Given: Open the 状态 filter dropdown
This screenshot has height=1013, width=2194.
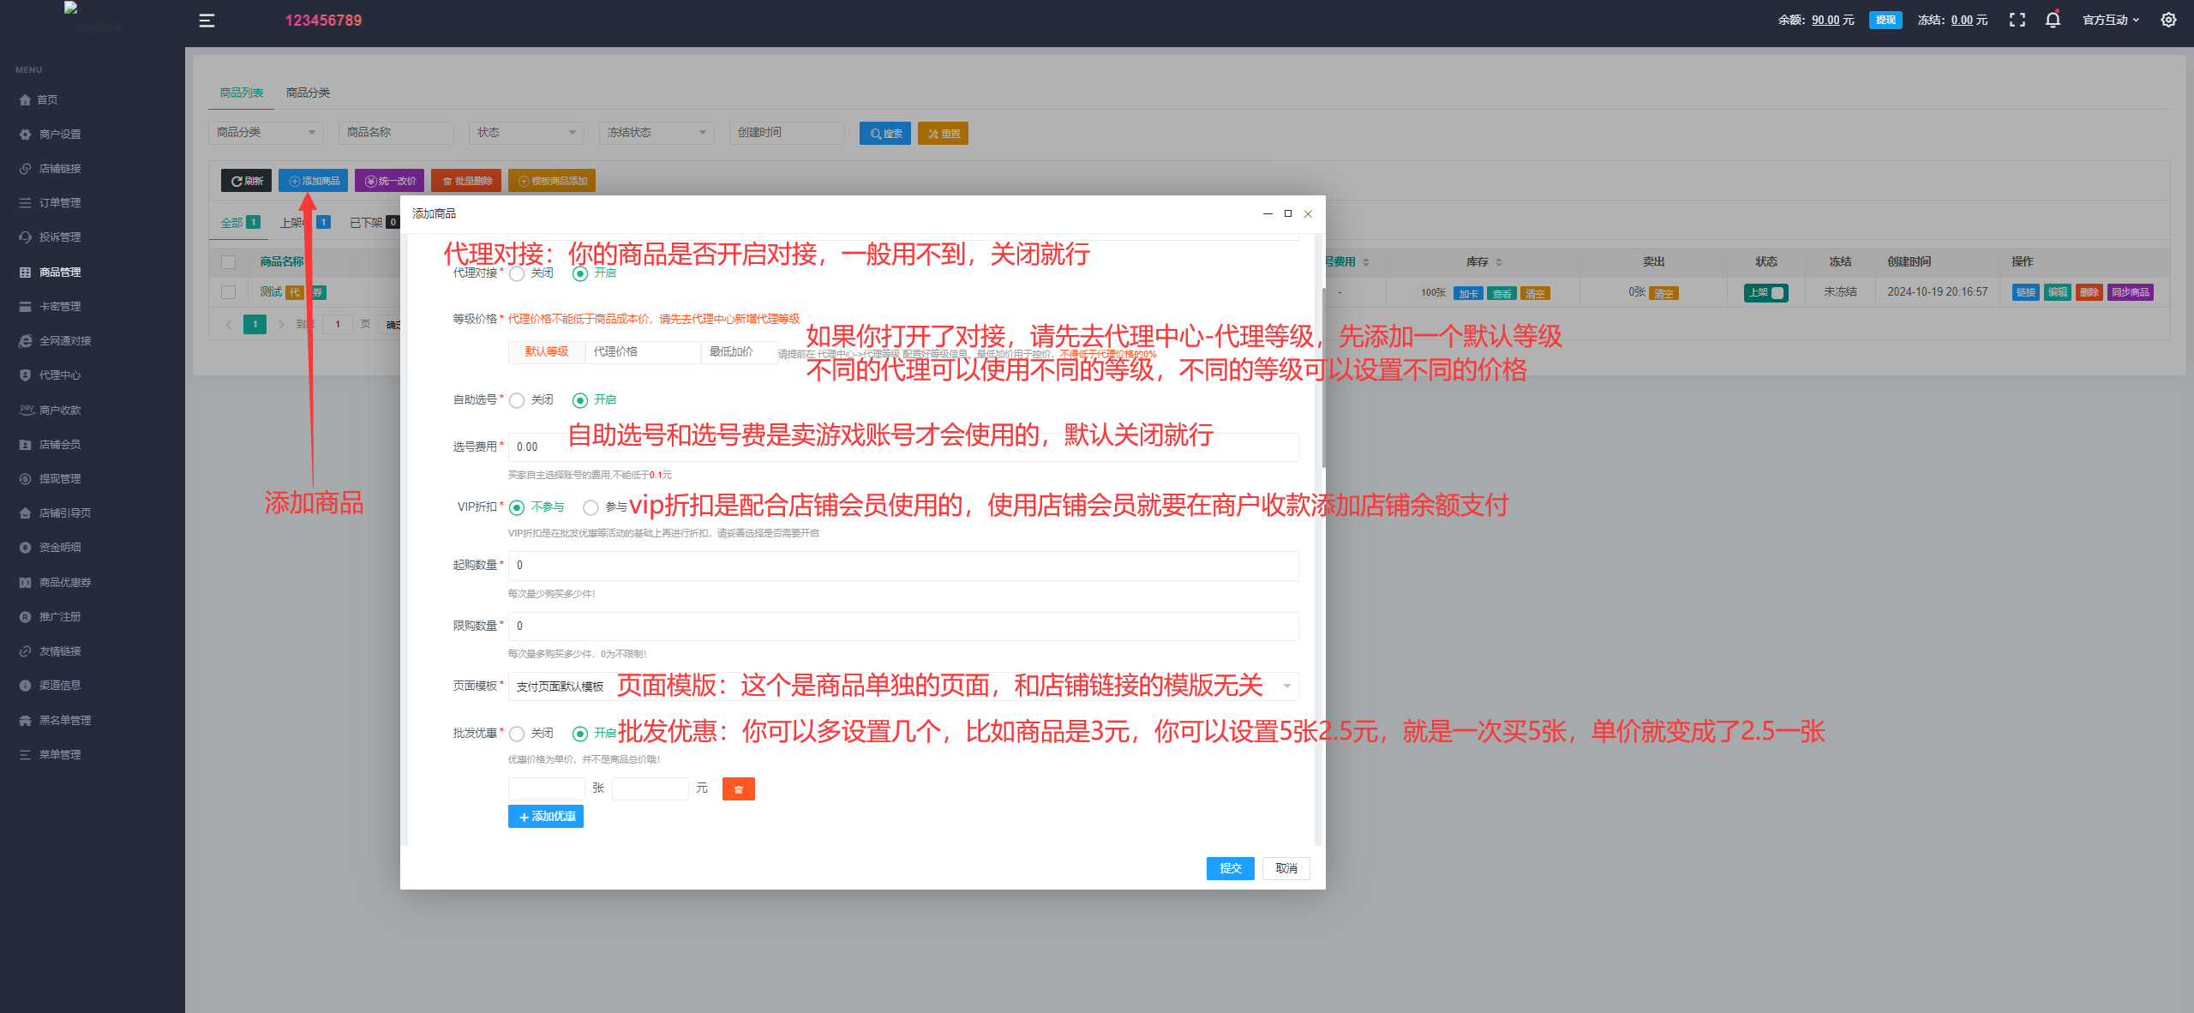Looking at the screenshot, I should click(526, 133).
